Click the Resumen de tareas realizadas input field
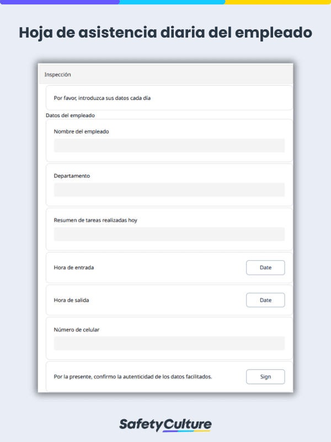Screen dimensions: 331x442 [169, 234]
